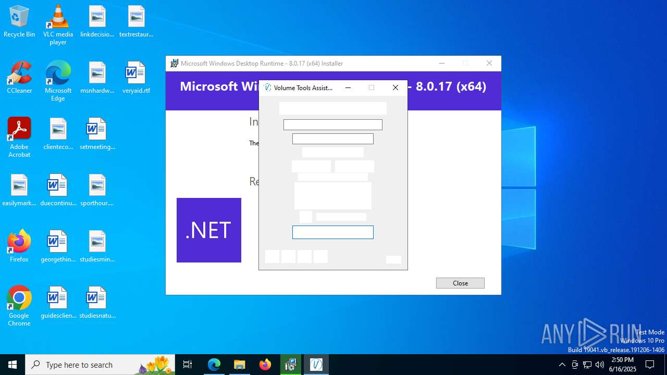Close the Volume Tools Assistant window
Screen dimensions: 667x375
pyautogui.click(x=396, y=87)
